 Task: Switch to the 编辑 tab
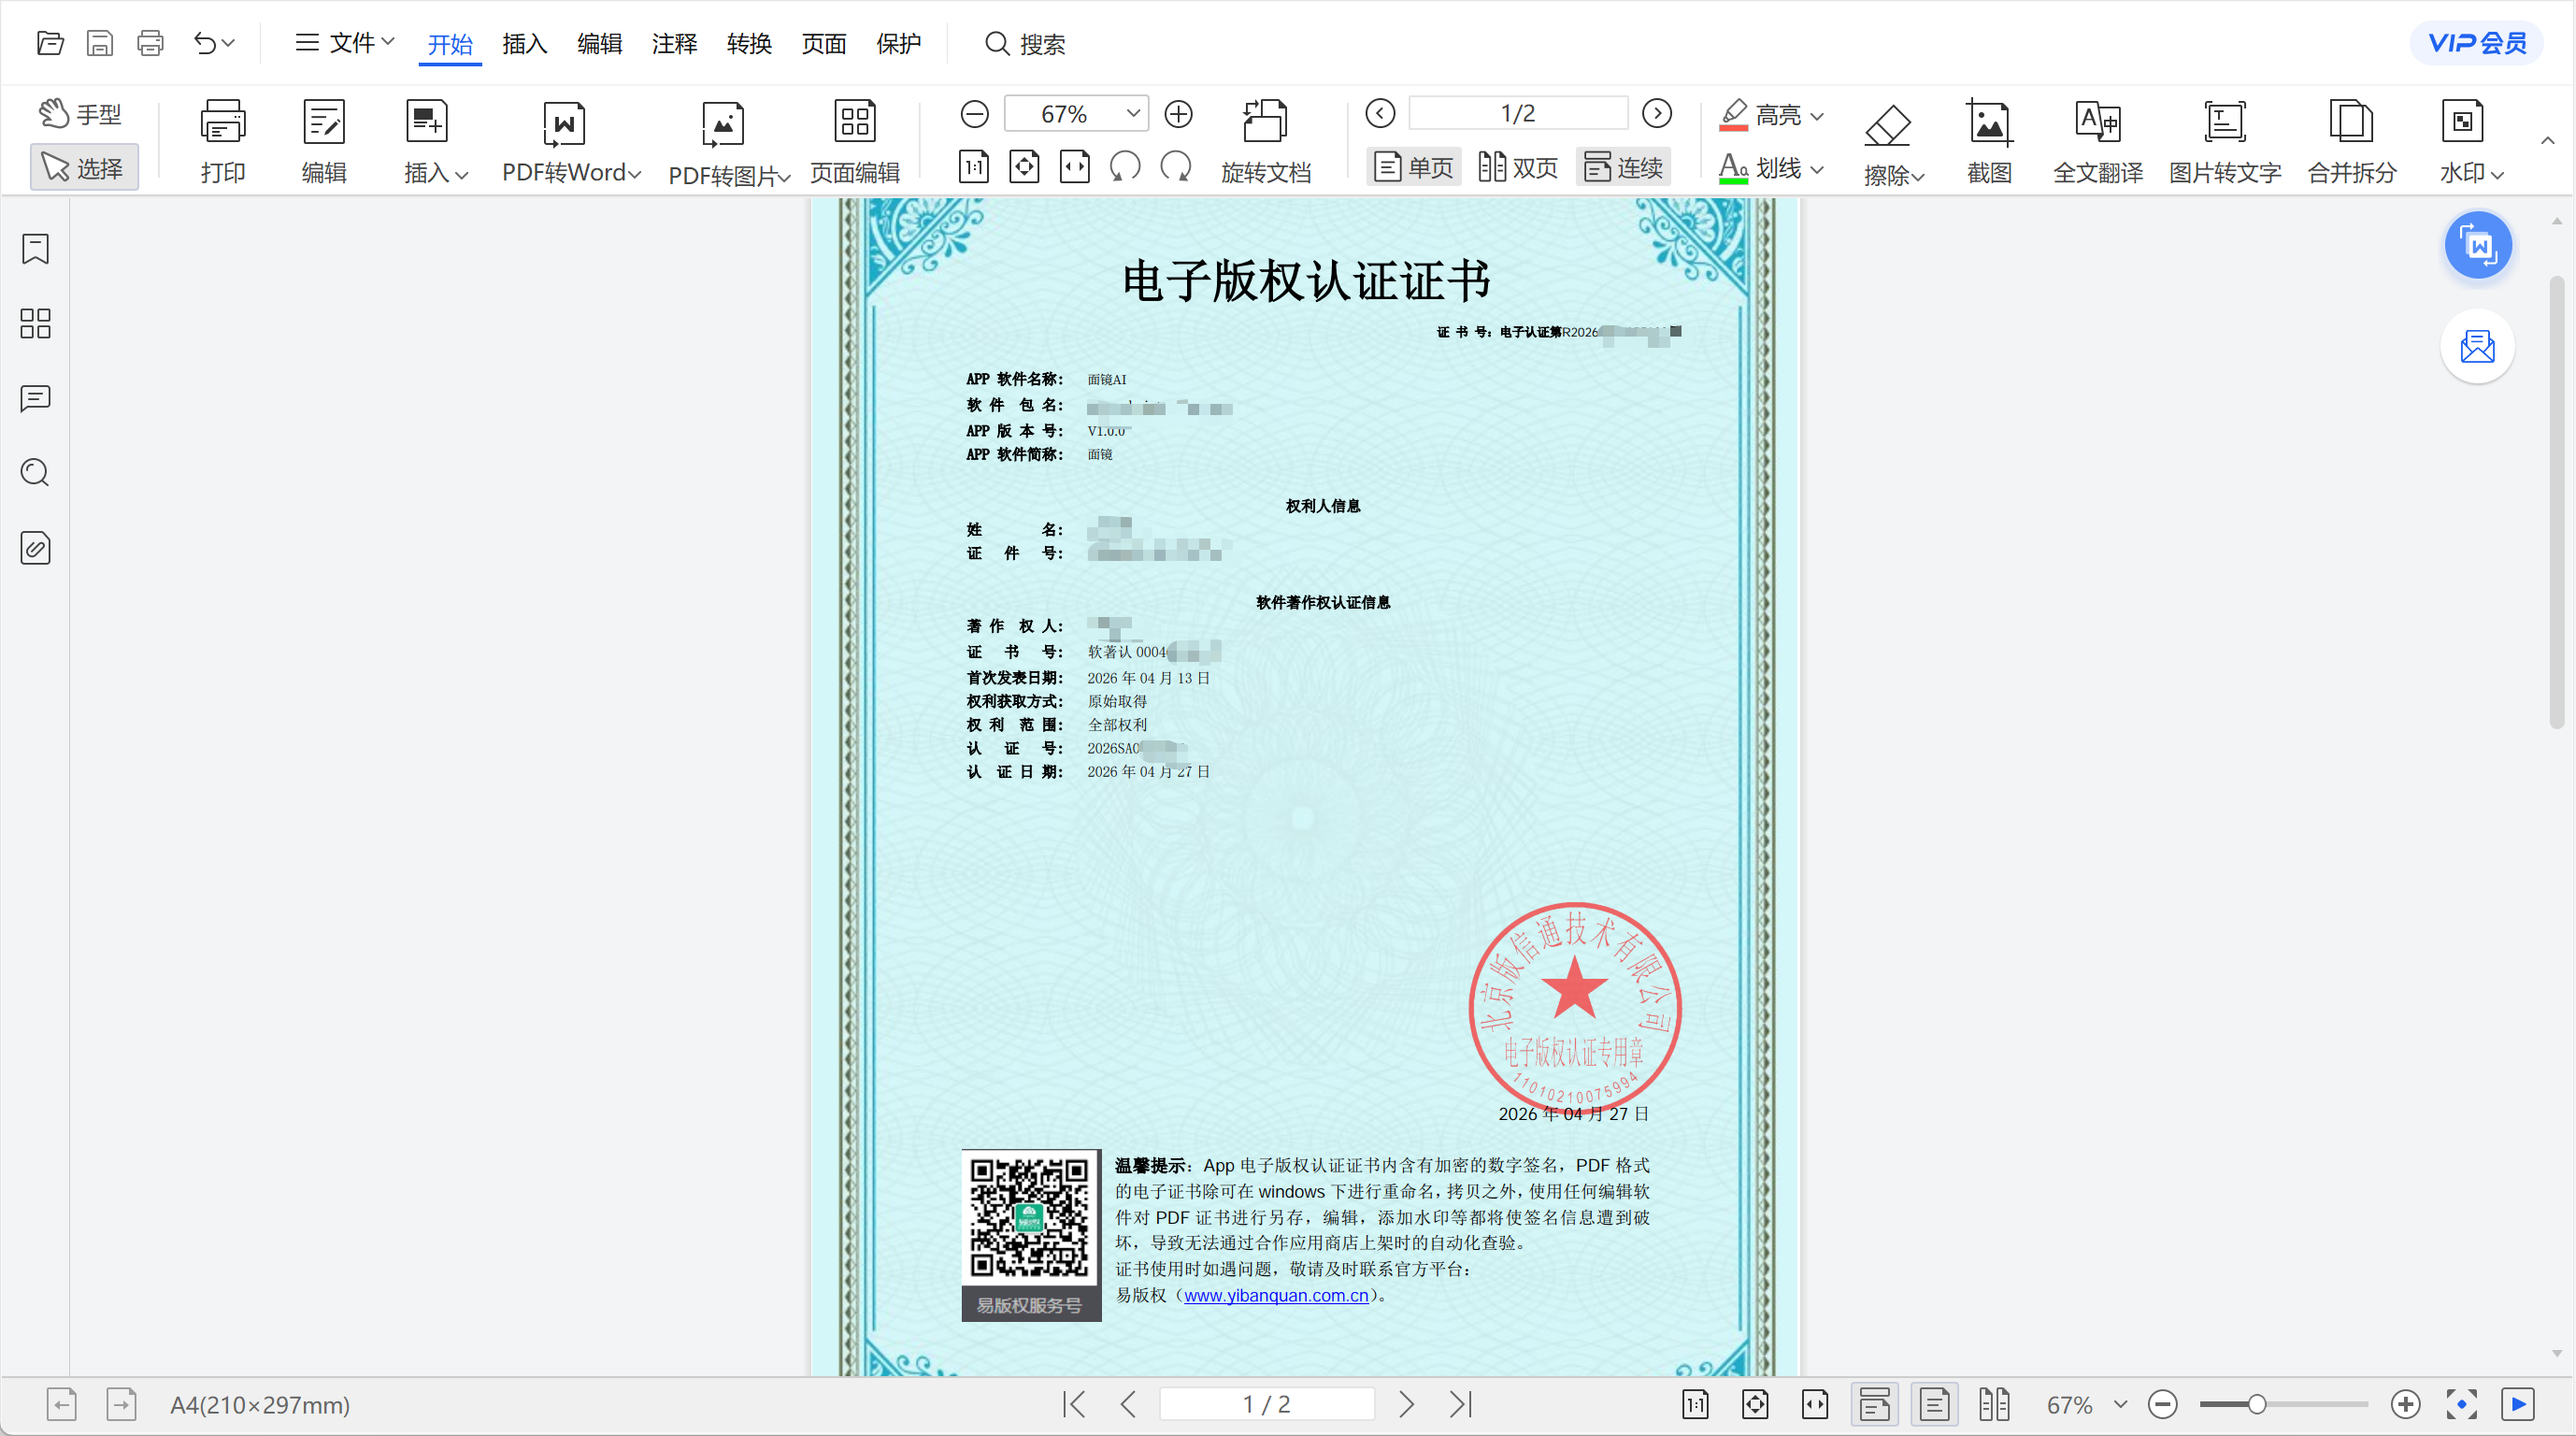pos(600,44)
